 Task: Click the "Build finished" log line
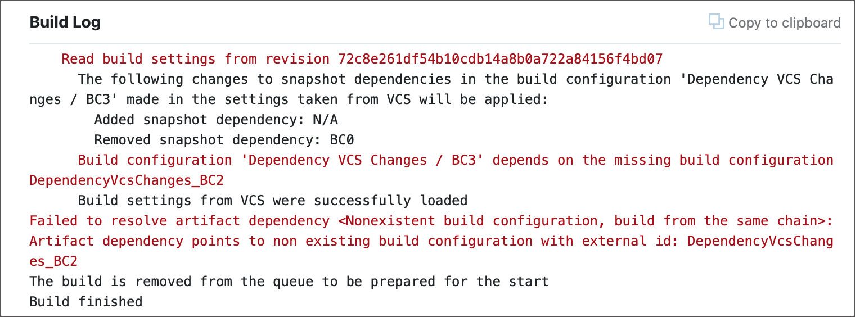pyautogui.click(x=86, y=302)
